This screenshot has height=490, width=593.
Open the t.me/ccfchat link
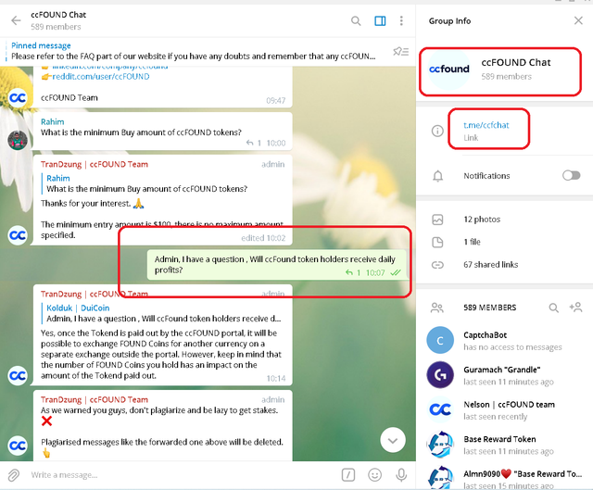486,125
